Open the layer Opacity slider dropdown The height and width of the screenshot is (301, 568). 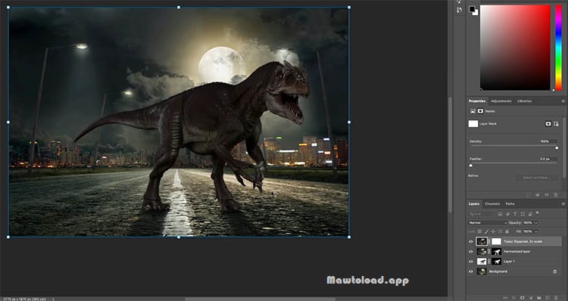(x=536, y=222)
